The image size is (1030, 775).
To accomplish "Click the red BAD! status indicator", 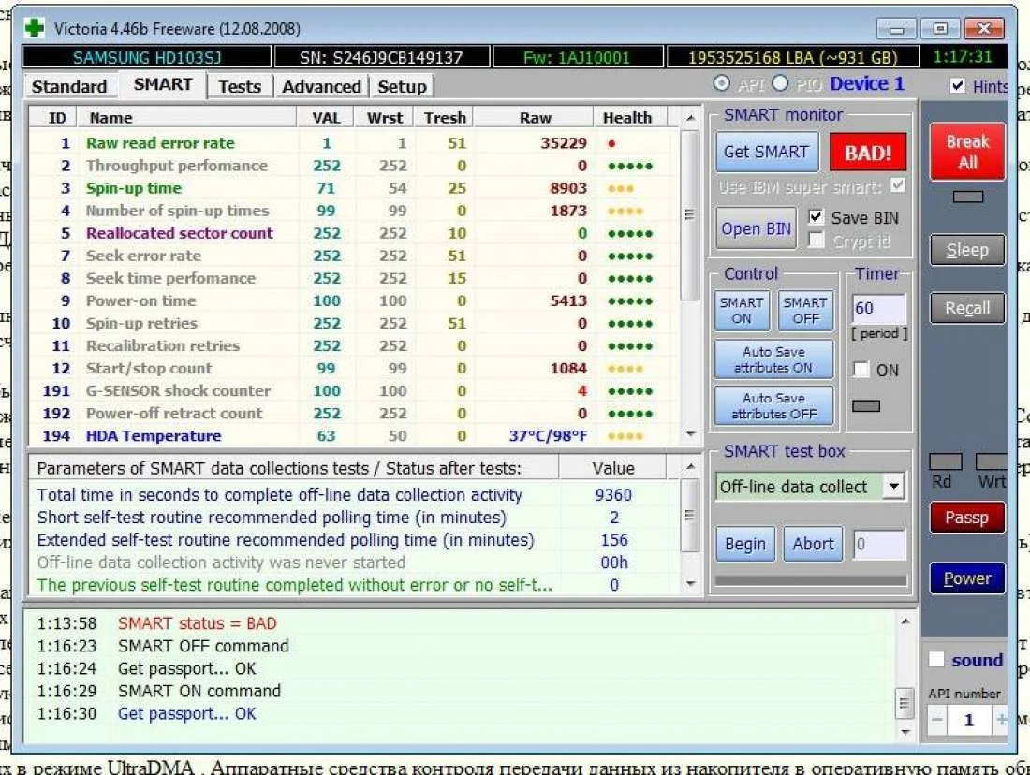I will click(868, 153).
